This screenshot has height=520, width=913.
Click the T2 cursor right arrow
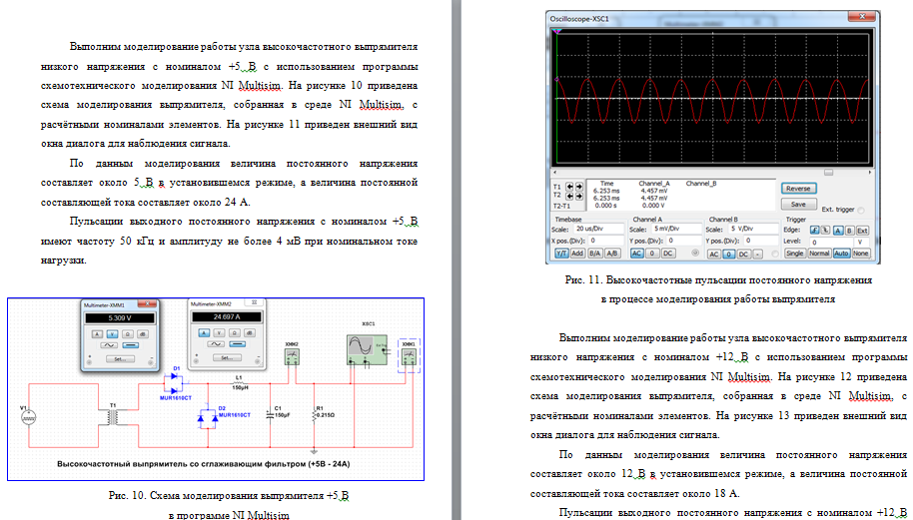[579, 196]
